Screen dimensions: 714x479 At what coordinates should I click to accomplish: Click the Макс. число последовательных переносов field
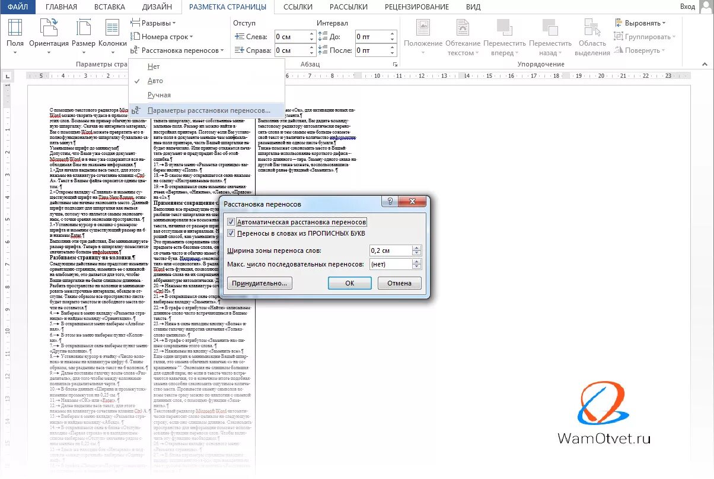click(391, 265)
